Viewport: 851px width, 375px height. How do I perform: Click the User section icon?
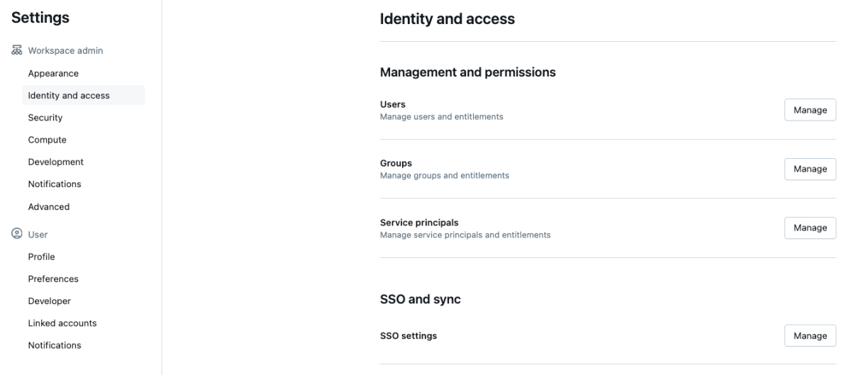tap(16, 234)
